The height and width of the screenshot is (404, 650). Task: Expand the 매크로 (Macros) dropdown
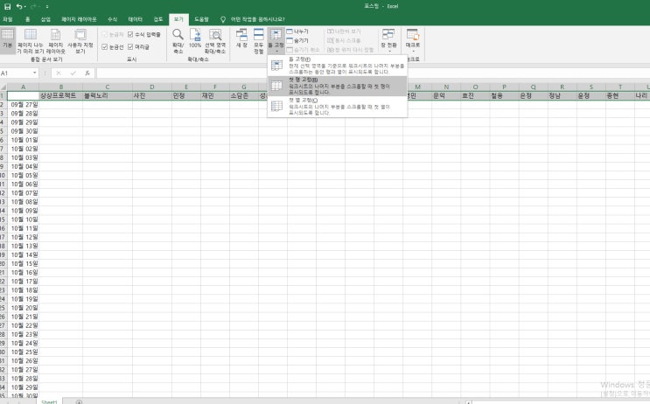(413, 40)
